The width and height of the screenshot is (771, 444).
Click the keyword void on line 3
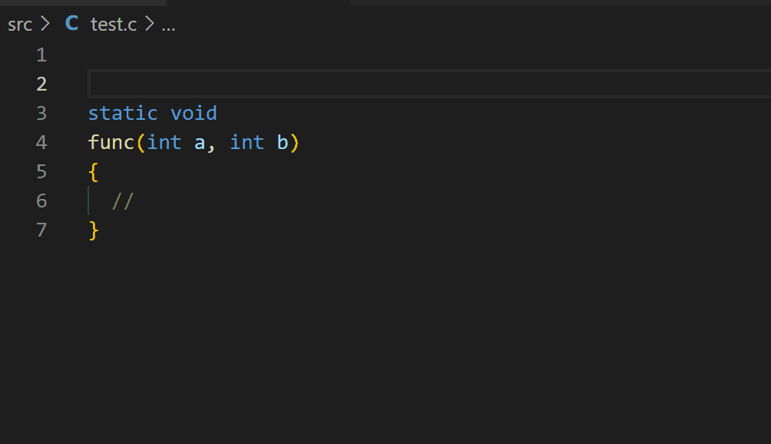tap(194, 113)
